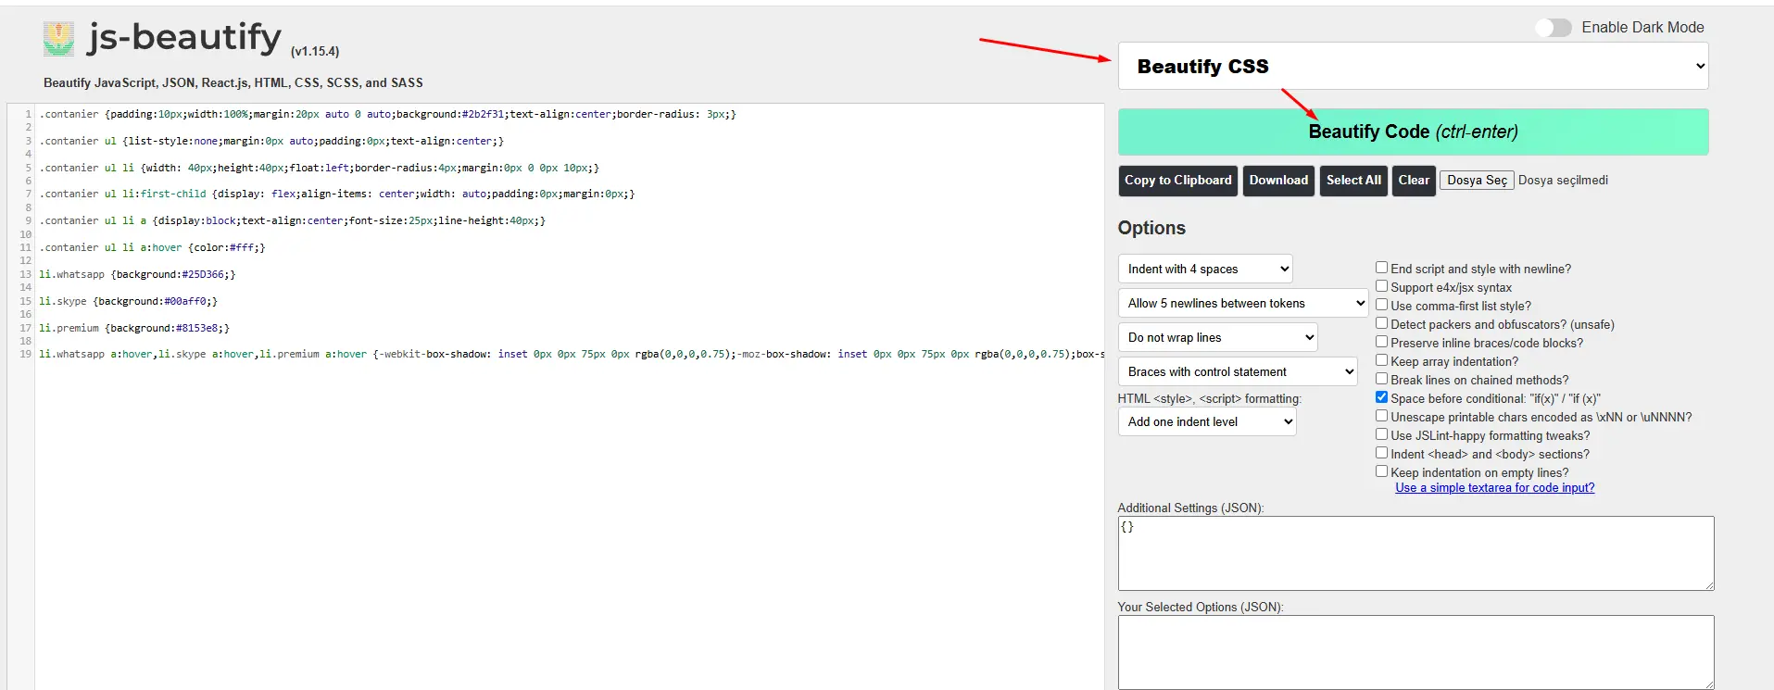Open Allow 5 newlines between tokens dropdown

click(x=1242, y=303)
